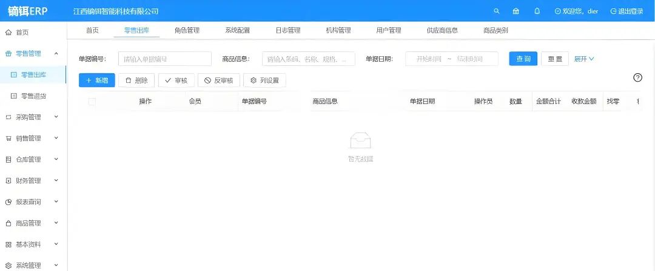The height and width of the screenshot is (271, 655).
Task: Expand the 财务管理 sidebar menu
Action: tap(33, 181)
